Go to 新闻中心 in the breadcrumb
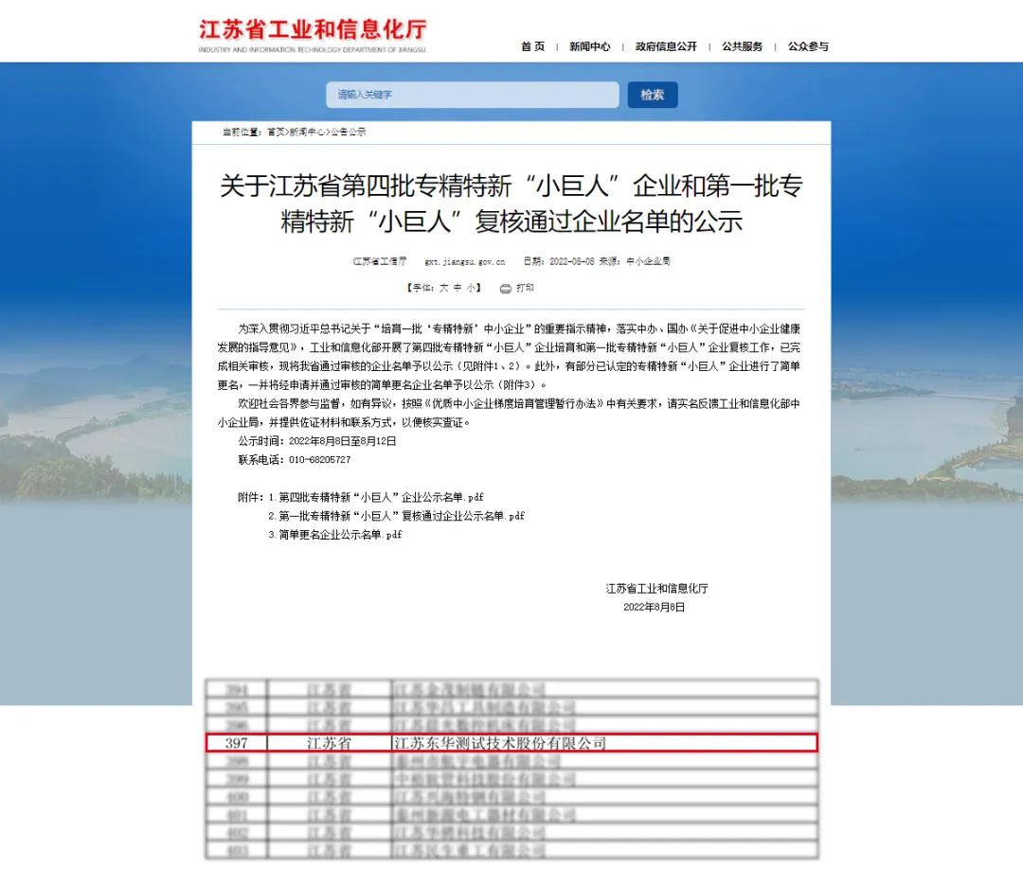 point(308,132)
